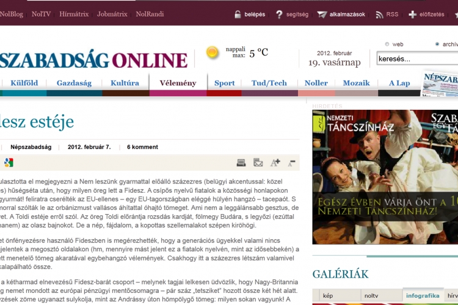Click into the keresés search field
Viewport: 458px width, 305px height.
[x=415, y=59]
